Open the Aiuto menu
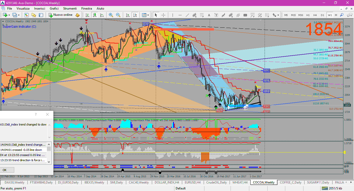 click(101, 9)
